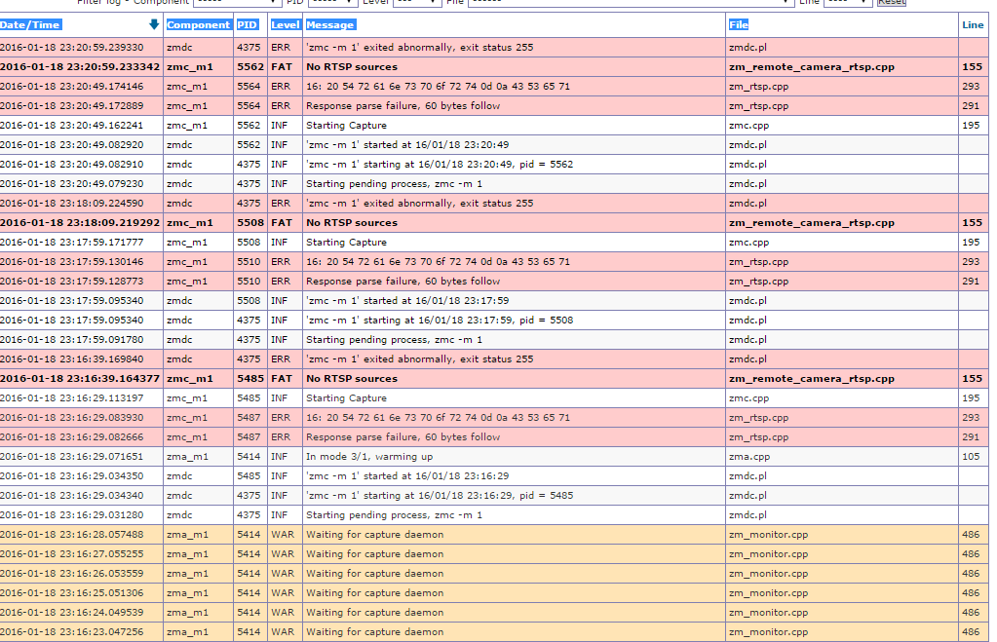Screen dimensions: 997x642
Task: Select timestamp 2016-01-18 23:16:26.053559
Action: coord(72,574)
